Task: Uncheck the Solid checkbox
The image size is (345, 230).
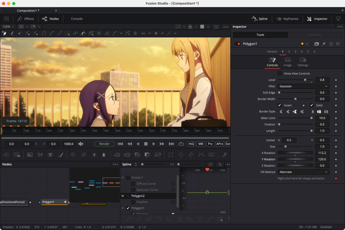Action: coord(312,105)
